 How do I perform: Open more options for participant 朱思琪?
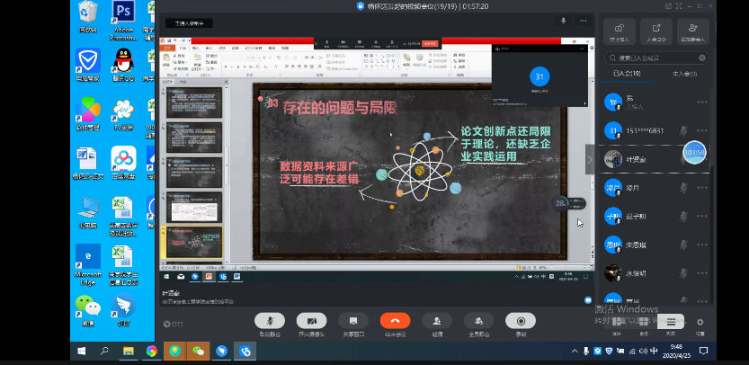702,245
